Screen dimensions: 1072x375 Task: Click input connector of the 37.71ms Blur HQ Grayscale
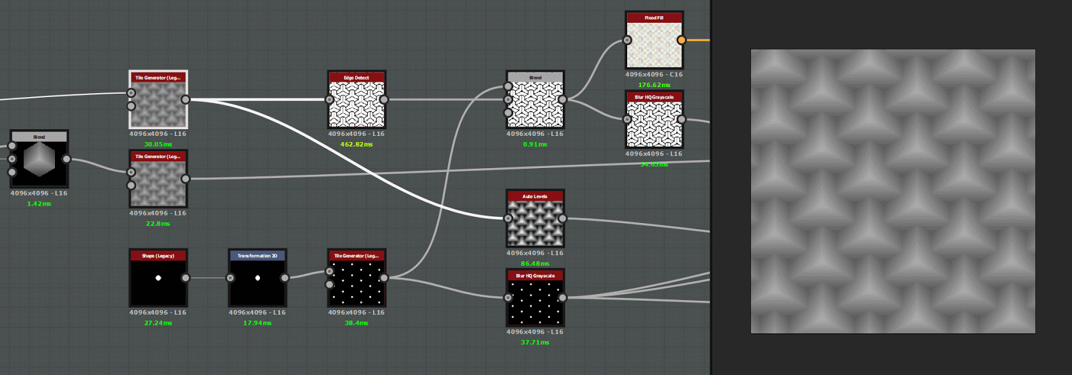pos(508,298)
